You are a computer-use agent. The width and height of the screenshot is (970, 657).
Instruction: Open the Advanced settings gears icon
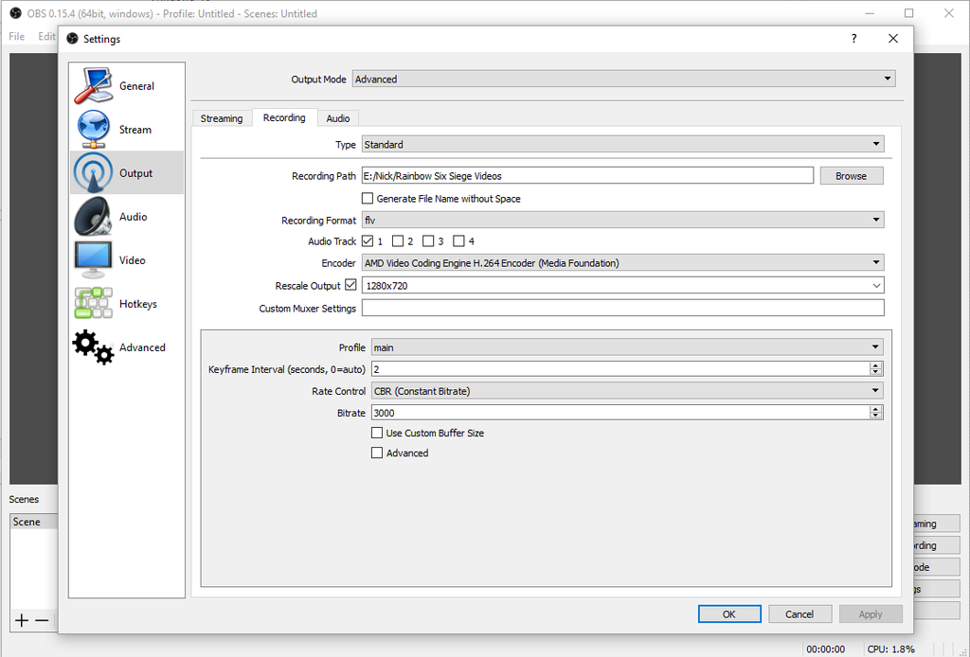click(x=94, y=346)
